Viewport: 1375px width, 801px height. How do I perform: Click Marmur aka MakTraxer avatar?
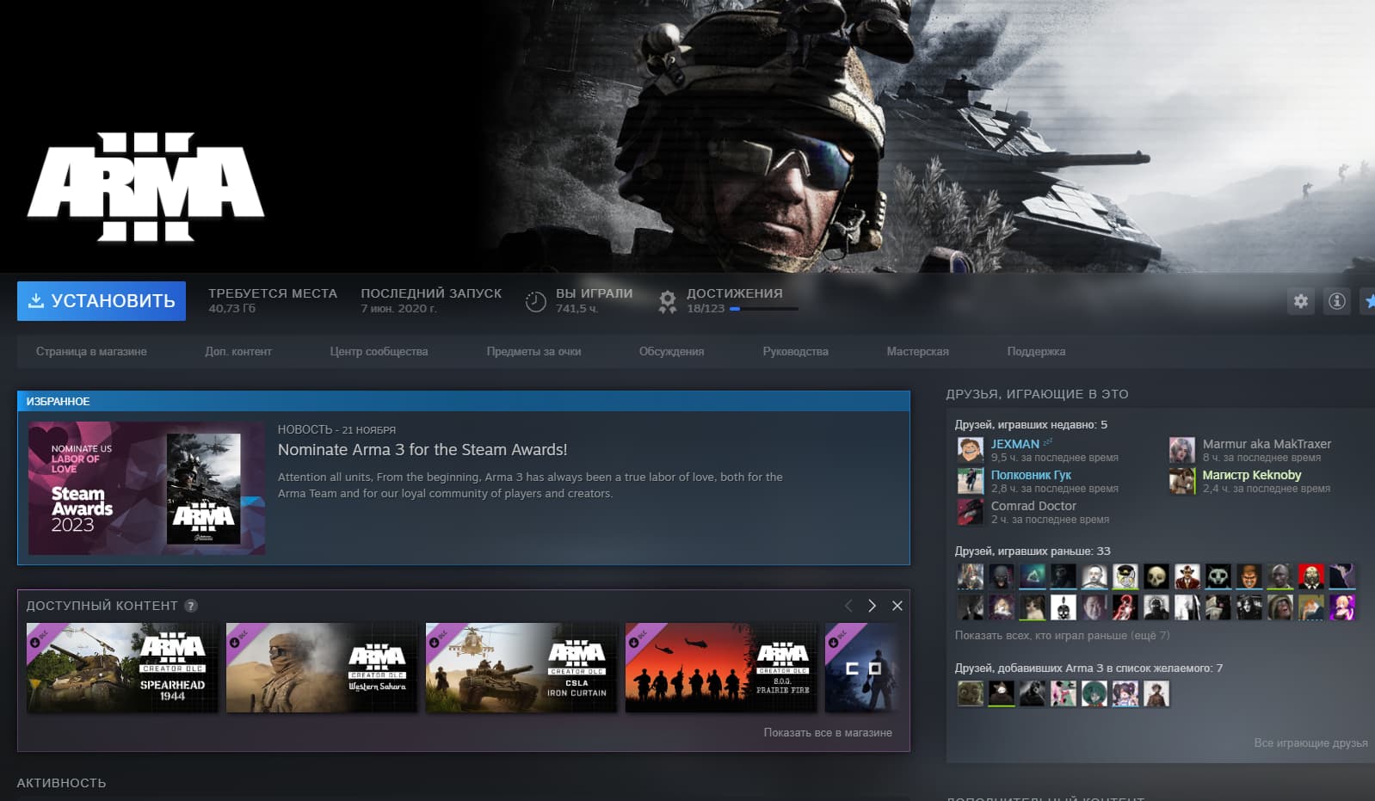tap(1182, 450)
